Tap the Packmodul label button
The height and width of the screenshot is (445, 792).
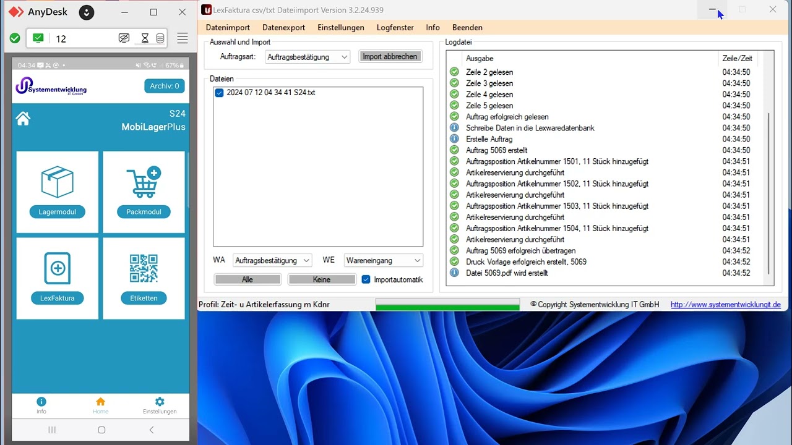[144, 212]
